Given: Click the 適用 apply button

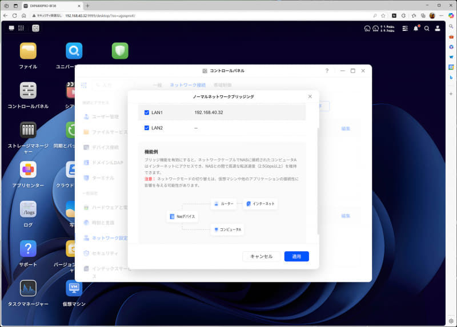Looking at the screenshot, I should coord(296,256).
